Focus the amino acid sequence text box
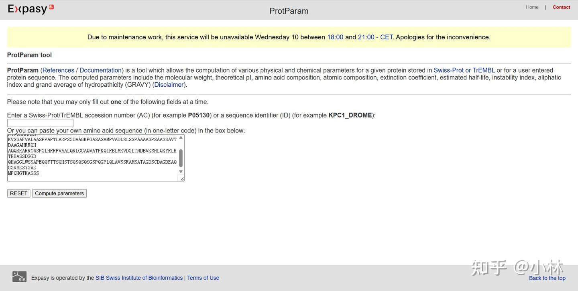This screenshot has height=291, width=578. (x=96, y=158)
